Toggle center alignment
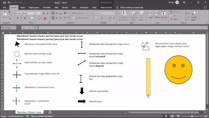The width and height of the screenshot is (209, 118). 57,18
